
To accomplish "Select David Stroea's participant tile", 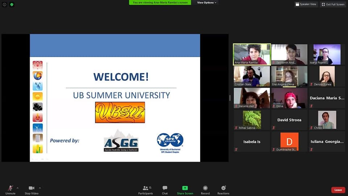I will click(289, 120).
